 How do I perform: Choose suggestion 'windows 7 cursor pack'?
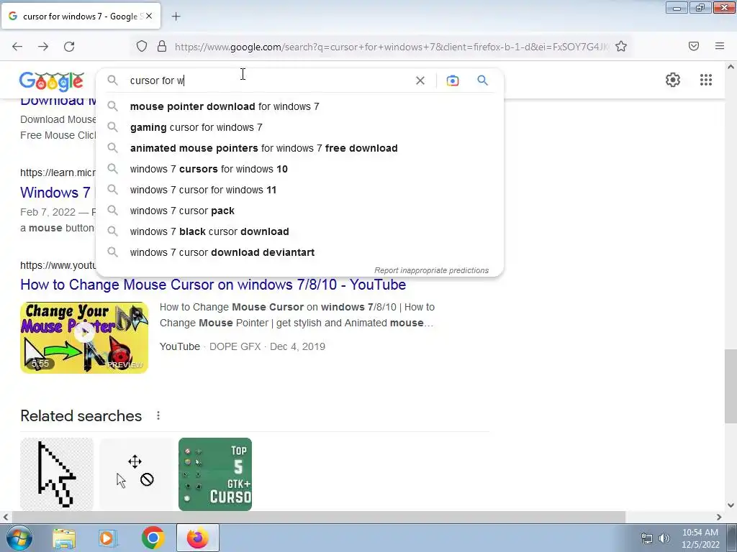click(299, 211)
